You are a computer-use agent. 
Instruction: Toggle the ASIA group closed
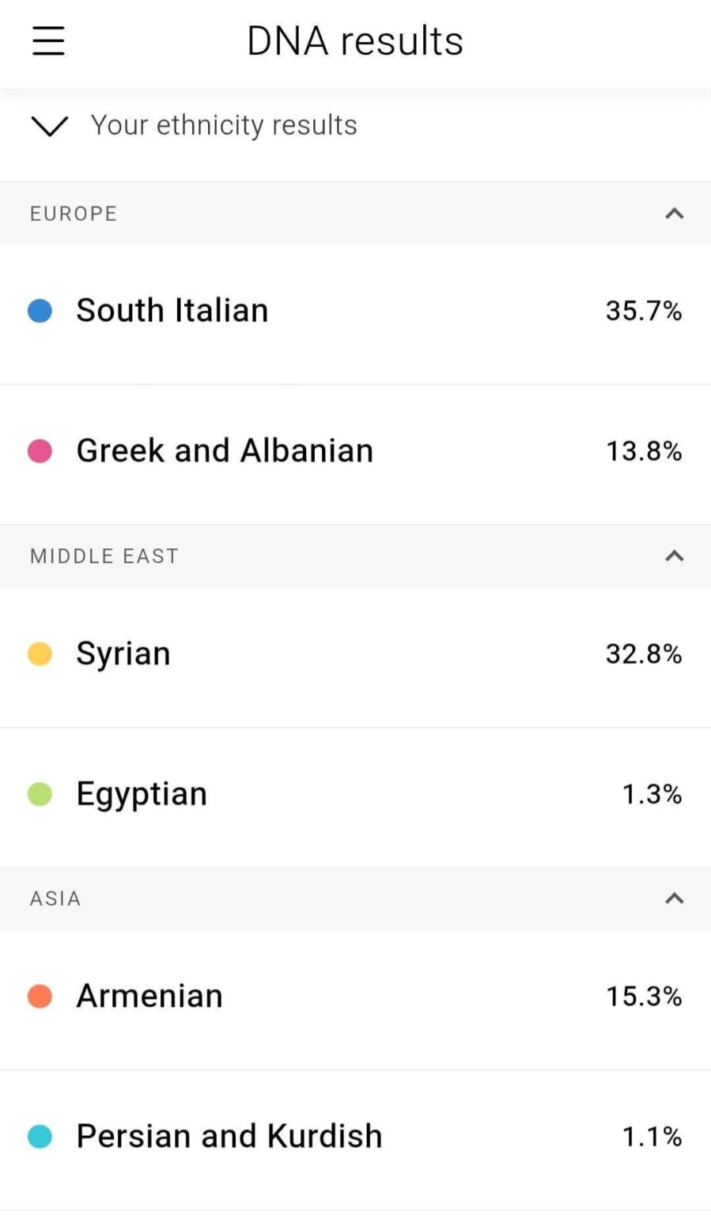tap(674, 899)
